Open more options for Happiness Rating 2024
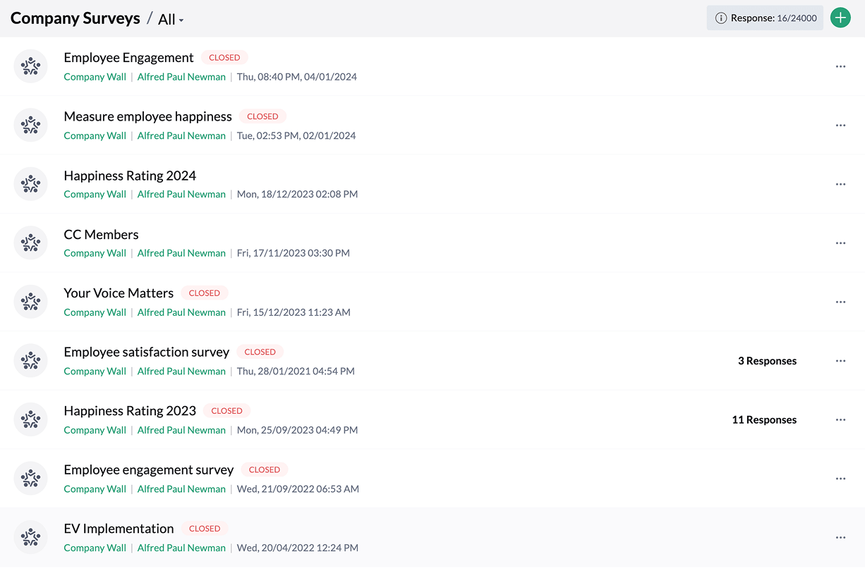This screenshot has width=865, height=571. pos(840,184)
